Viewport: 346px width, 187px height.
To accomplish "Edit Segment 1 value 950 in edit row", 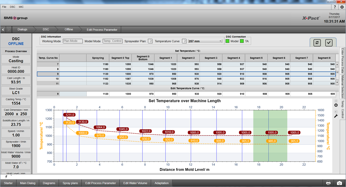I will tap(166, 94).
